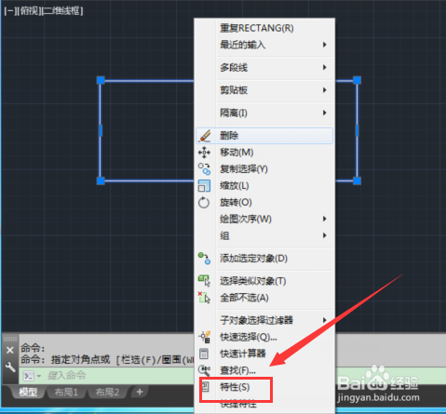Expand the 子对象选择过滤器 submenu arrow

pos(324,320)
